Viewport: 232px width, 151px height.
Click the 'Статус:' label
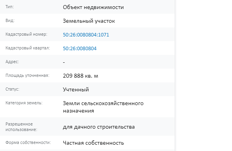pos(13,89)
